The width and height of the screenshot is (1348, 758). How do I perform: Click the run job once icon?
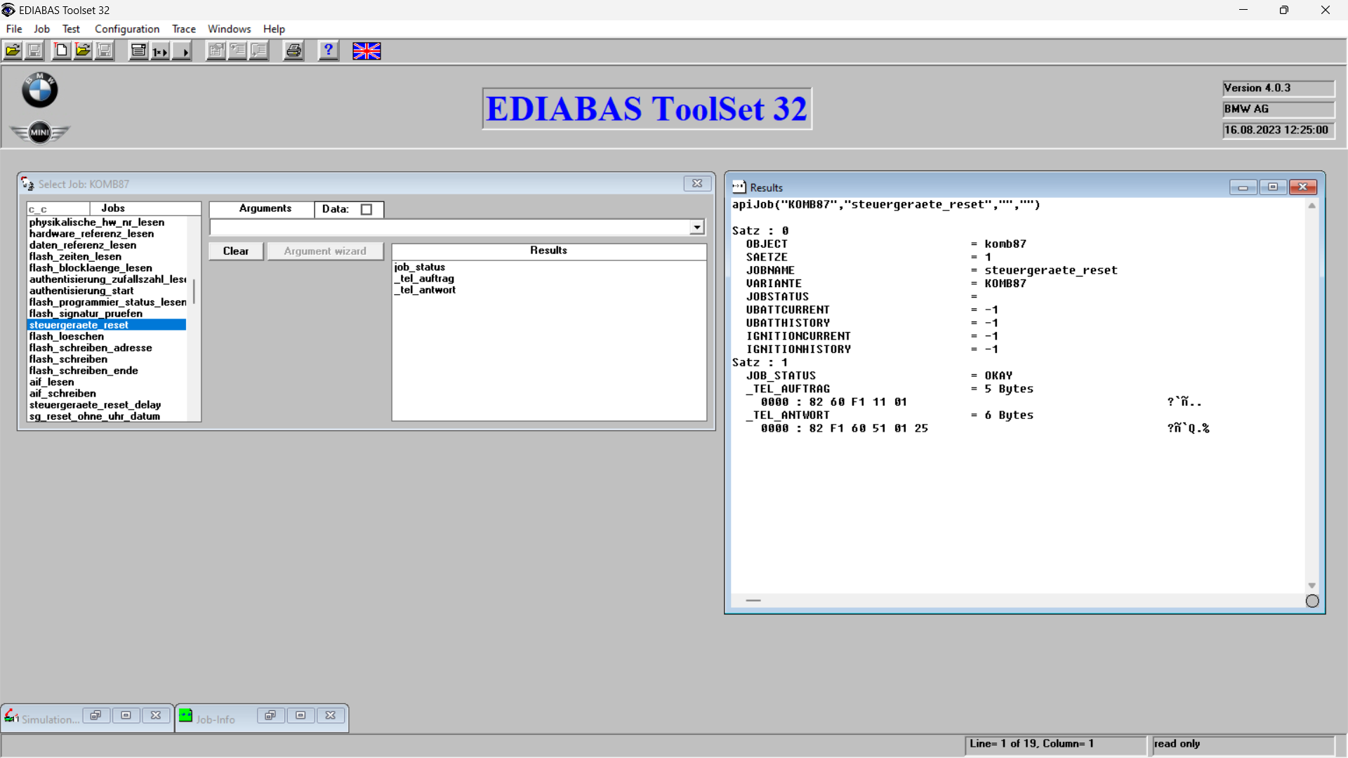point(160,51)
